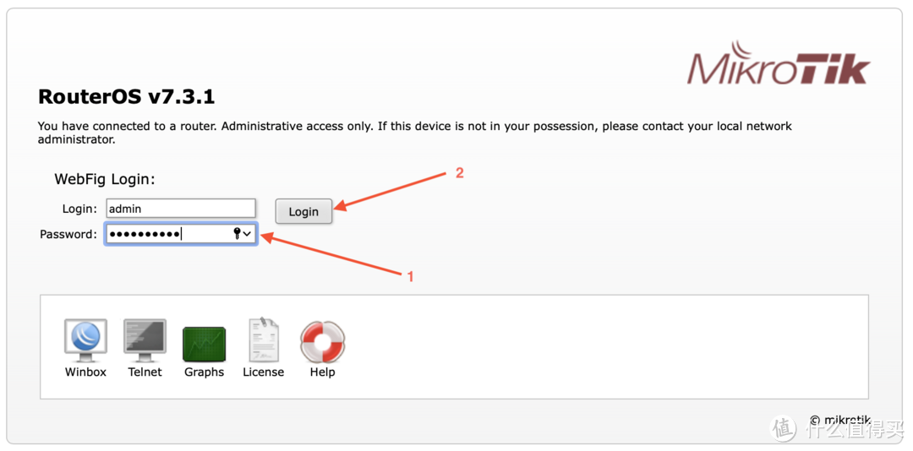Open the green Graphs icon

coord(204,345)
